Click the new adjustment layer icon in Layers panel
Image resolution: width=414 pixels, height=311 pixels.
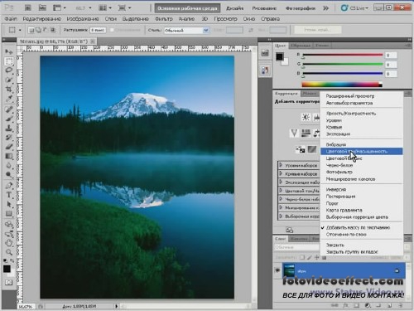point(368,306)
